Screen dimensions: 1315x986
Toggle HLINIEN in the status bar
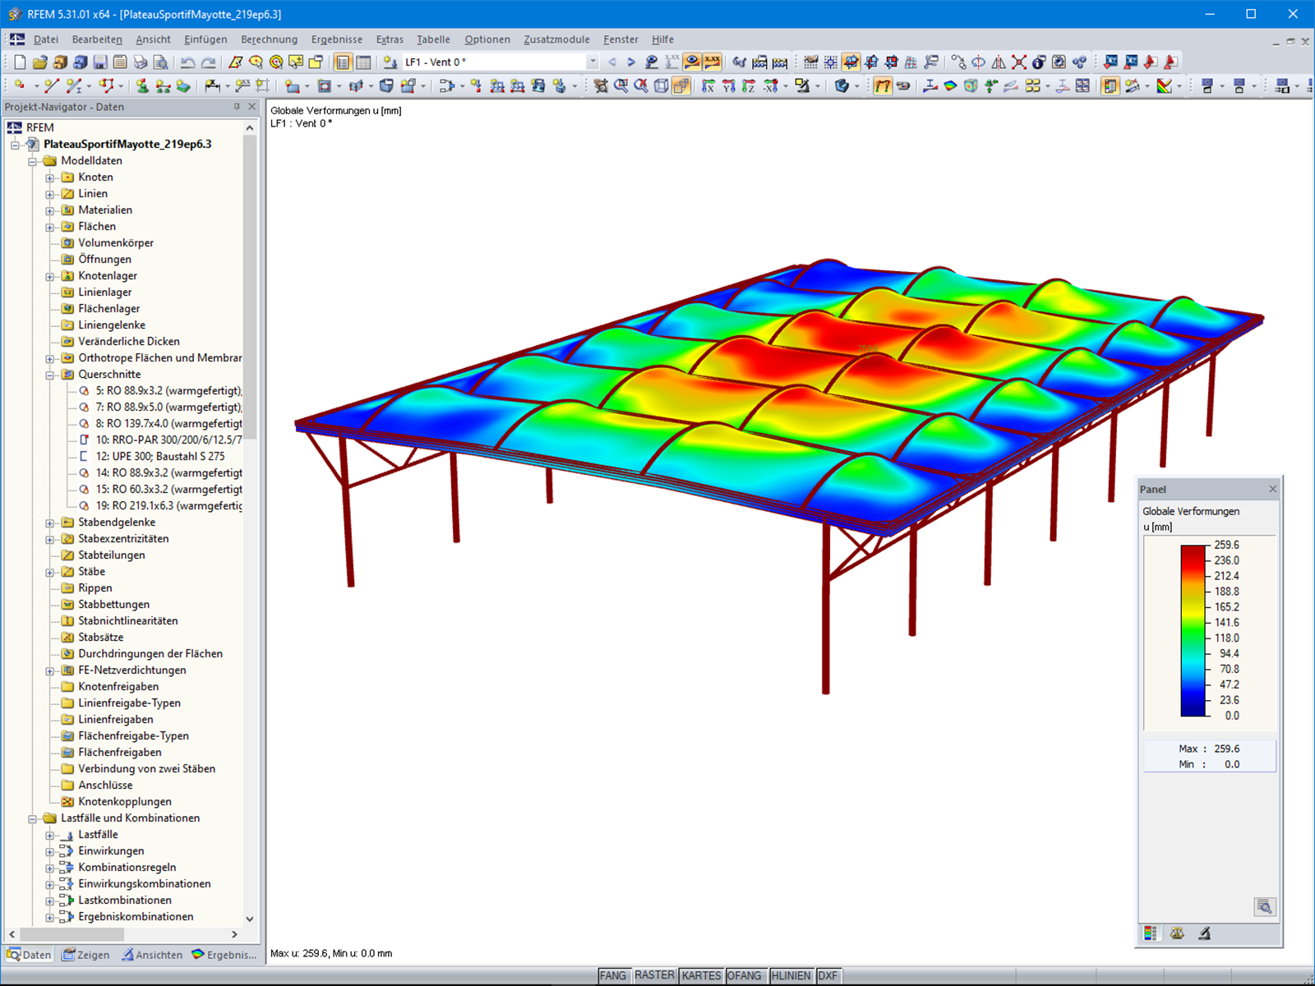[x=791, y=975]
